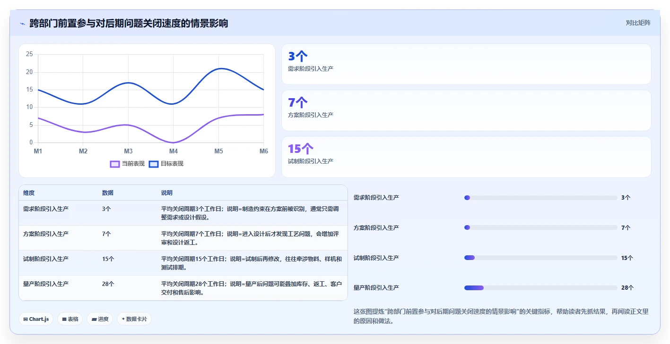Image resolution: width=670 pixels, height=344 pixels.
Task: Toggle the 目标表现 legend swatch
Action: pos(154,164)
